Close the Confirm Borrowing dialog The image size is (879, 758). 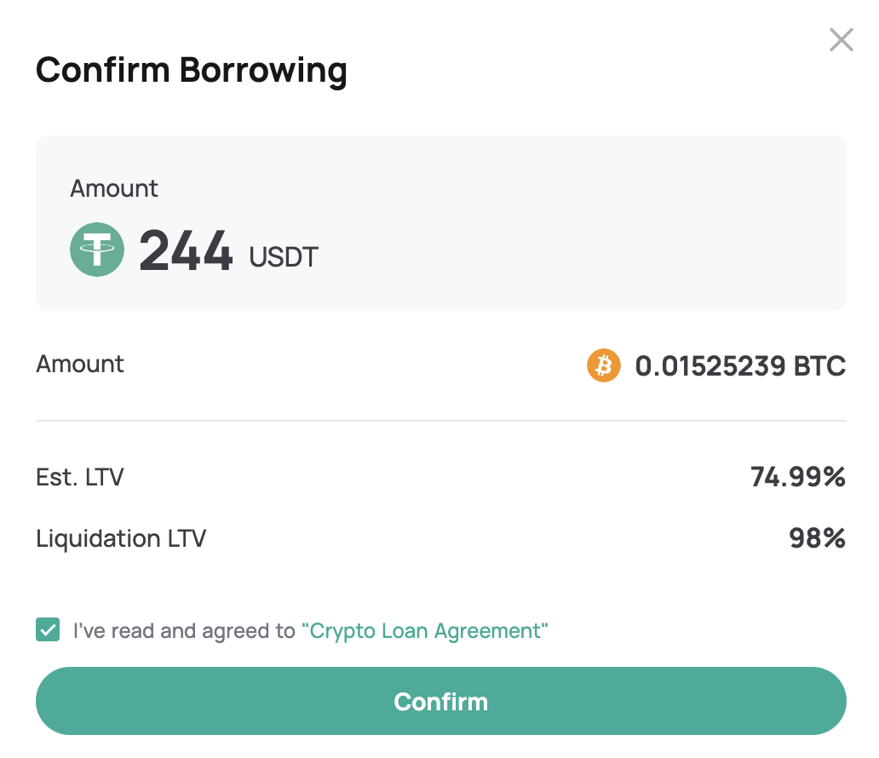[841, 40]
